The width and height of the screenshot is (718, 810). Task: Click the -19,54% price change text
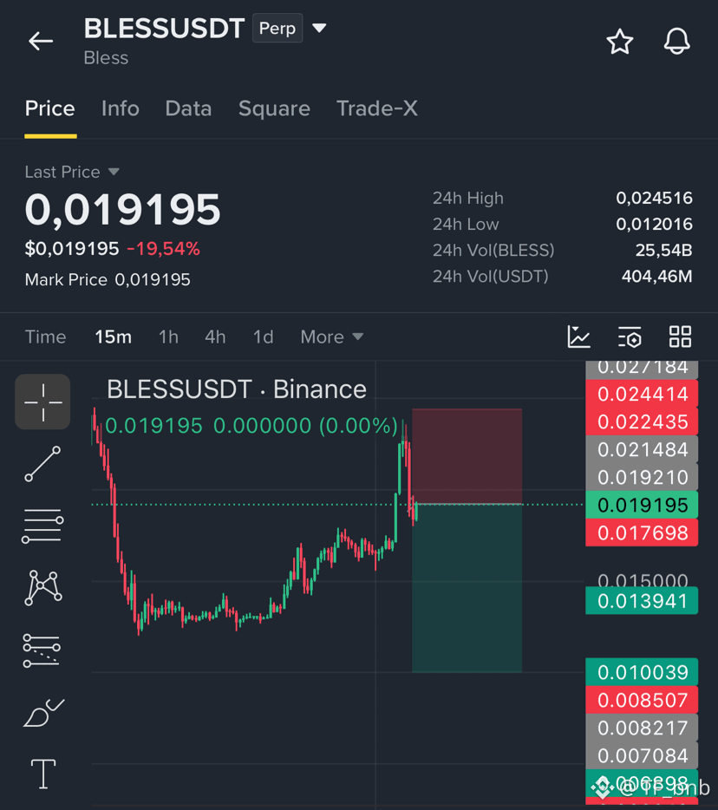[x=163, y=249]
